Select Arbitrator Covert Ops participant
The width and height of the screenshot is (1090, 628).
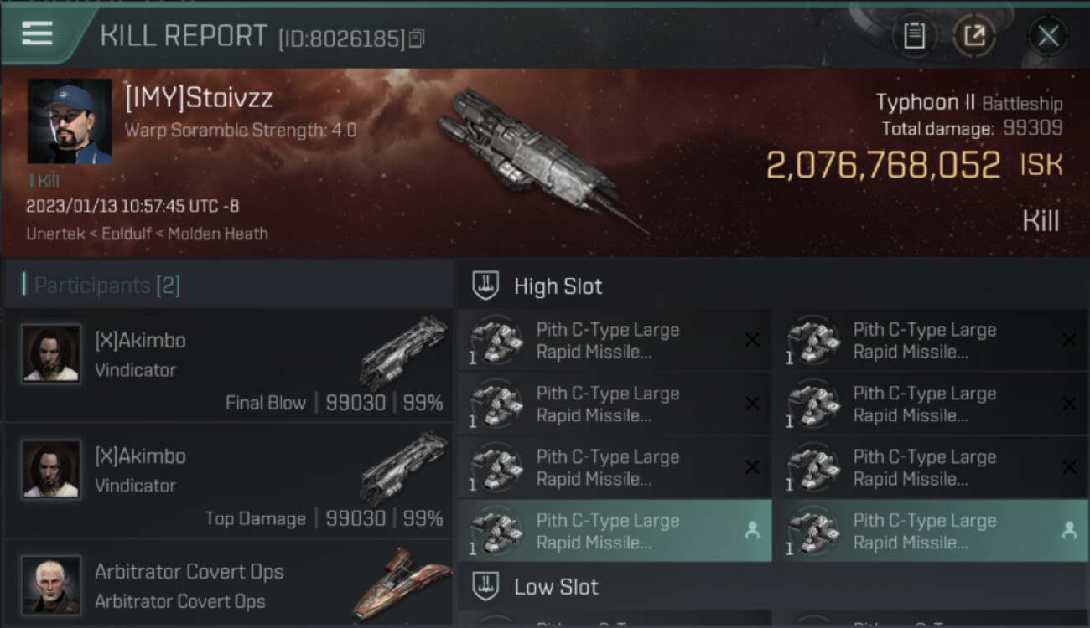(228, 584)
